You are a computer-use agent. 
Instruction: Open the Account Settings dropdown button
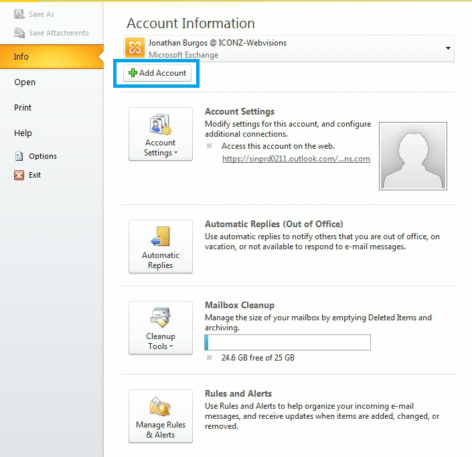(x=161, y=134)
